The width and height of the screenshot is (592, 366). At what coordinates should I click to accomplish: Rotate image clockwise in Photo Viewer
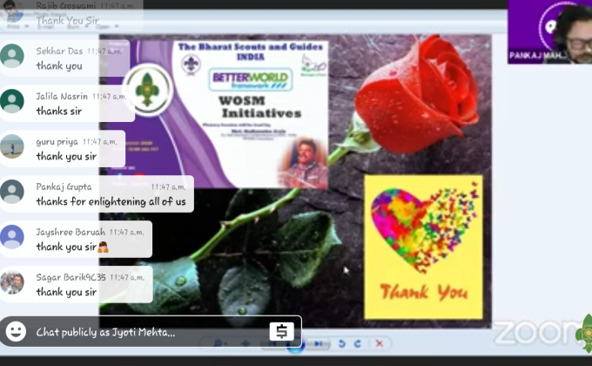click(358, 343)
